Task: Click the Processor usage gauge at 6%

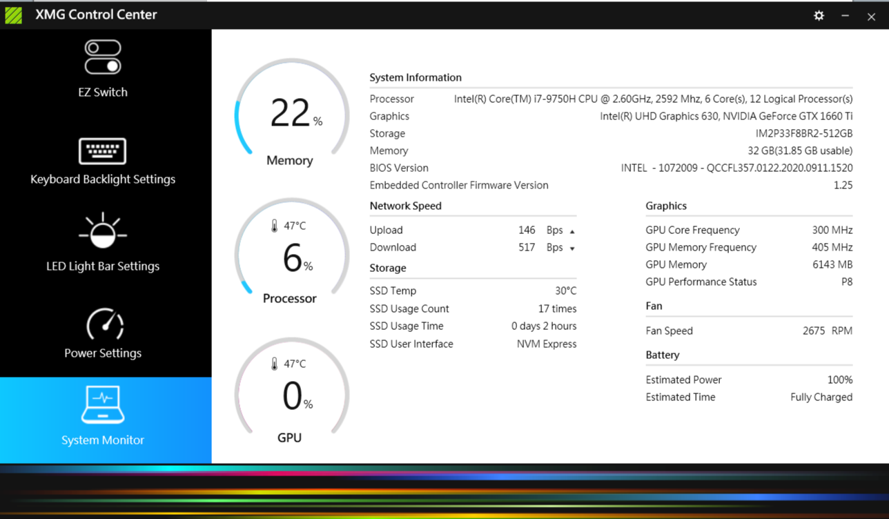Action: pos(292,252)
